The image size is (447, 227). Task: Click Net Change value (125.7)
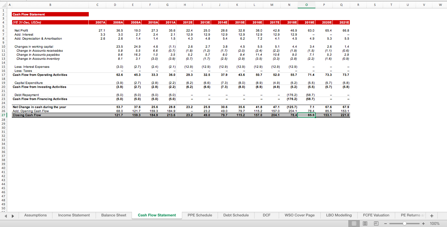(292, 107)
